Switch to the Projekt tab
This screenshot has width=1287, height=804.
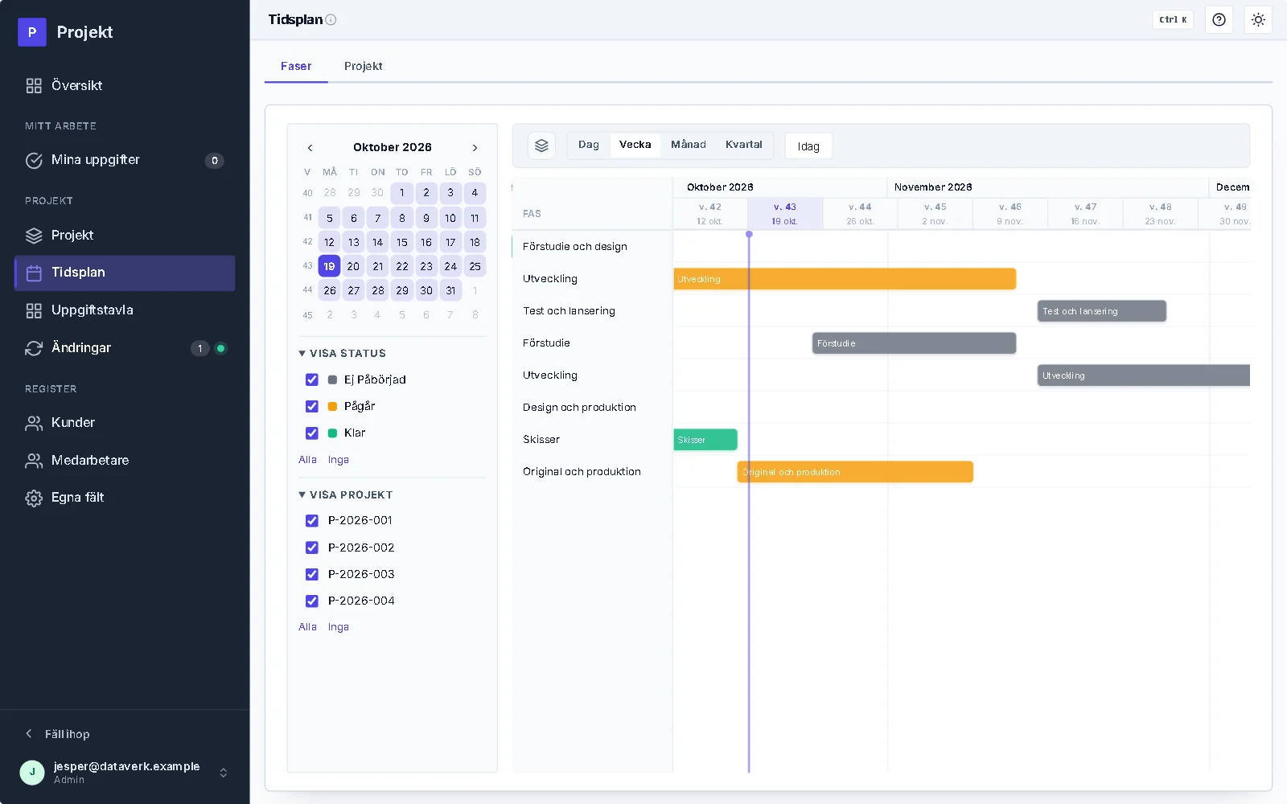tap(363, 66)
